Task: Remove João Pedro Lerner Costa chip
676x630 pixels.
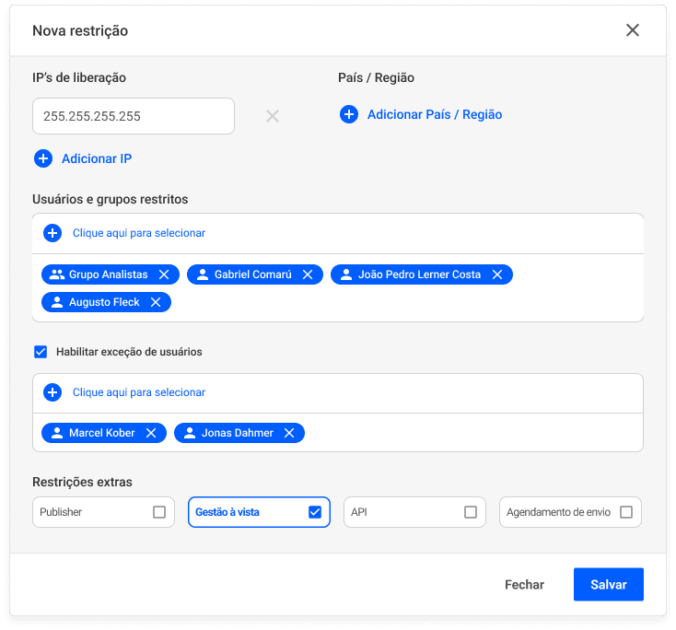Action: coord(497,274)
